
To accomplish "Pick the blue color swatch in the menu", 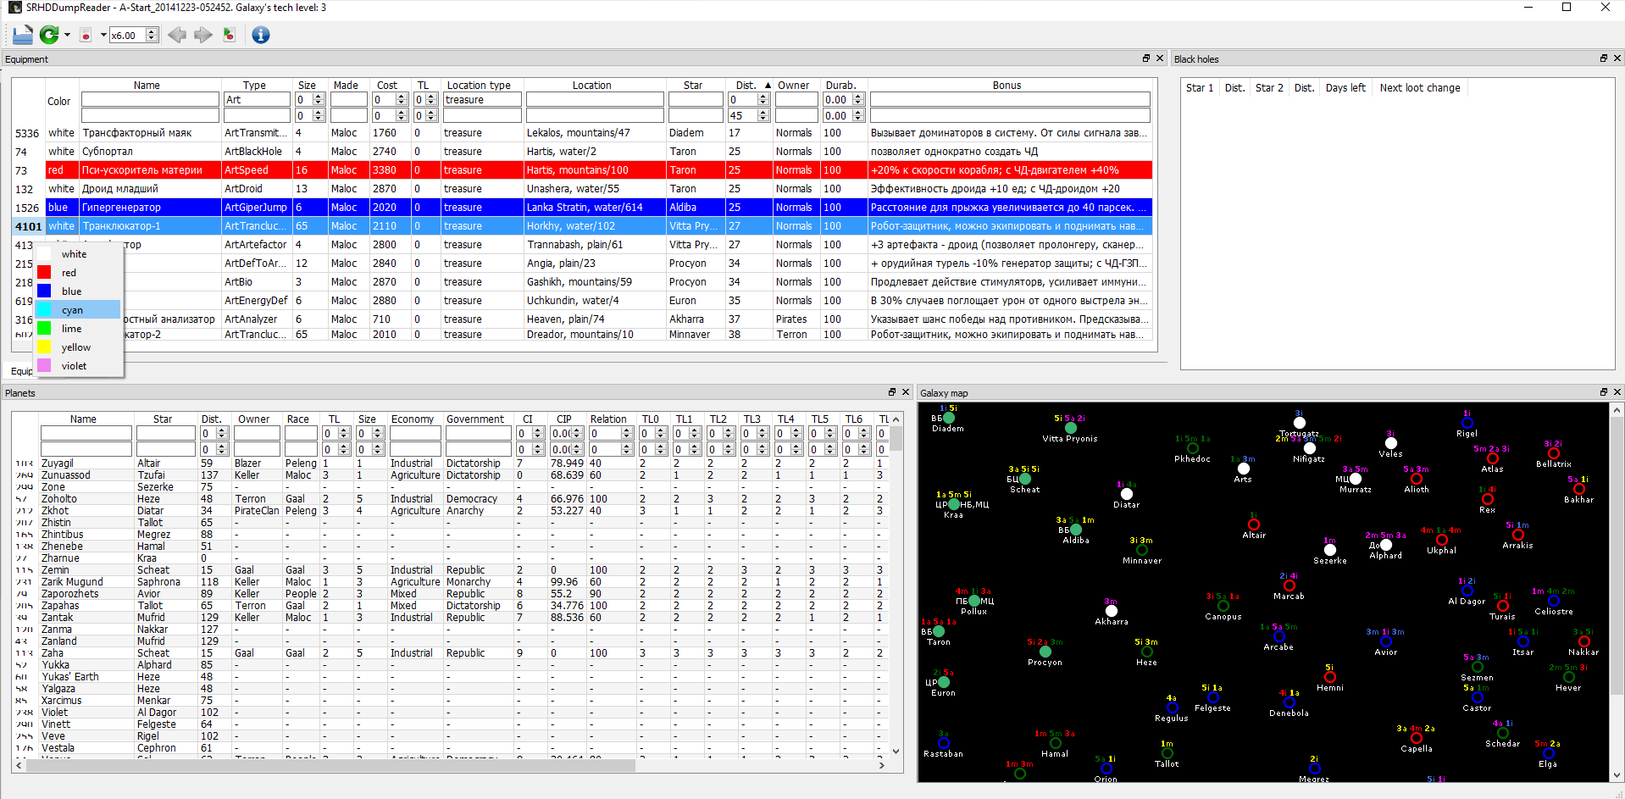I will pyautogui.click(x=44, y=291).
